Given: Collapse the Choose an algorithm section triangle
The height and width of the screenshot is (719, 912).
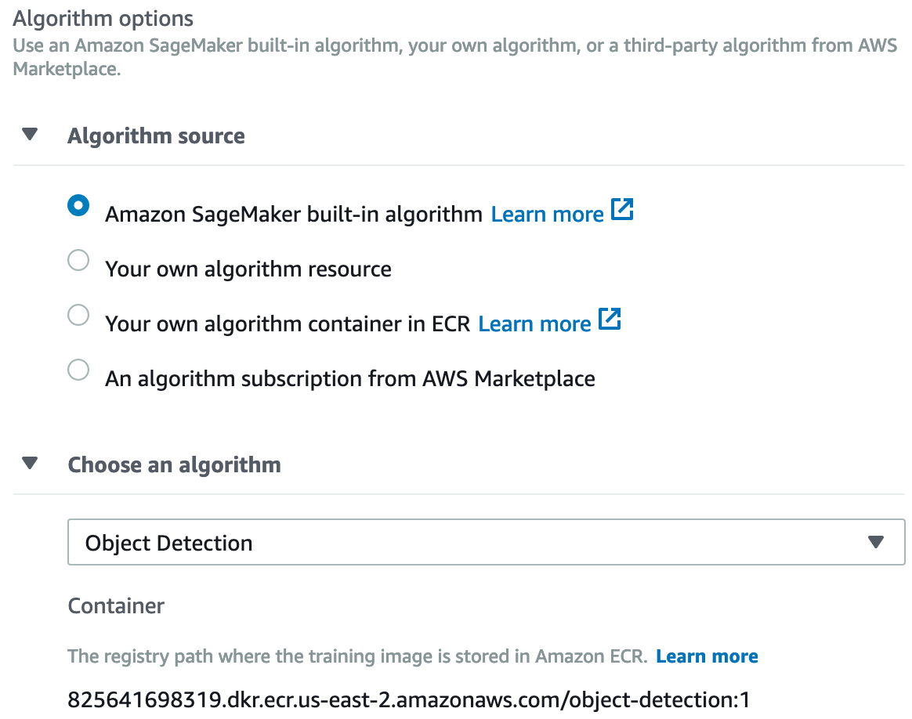Looking at the screenshot, I should click(30, 464).
